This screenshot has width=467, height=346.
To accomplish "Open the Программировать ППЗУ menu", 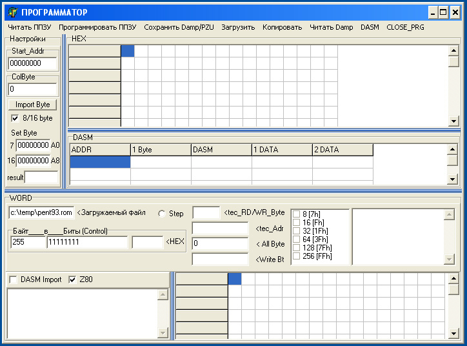I will point(97,27).
